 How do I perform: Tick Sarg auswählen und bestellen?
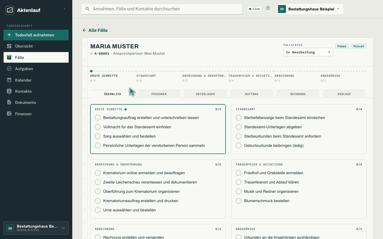point(98,136)
